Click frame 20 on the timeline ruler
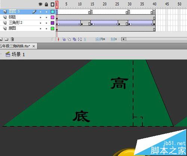The width and height of the screenshot is (187, 156). point(104,4)
